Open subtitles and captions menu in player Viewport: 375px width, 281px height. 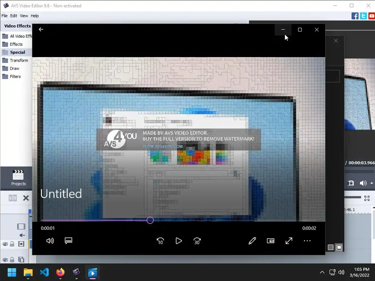point(68,241)
